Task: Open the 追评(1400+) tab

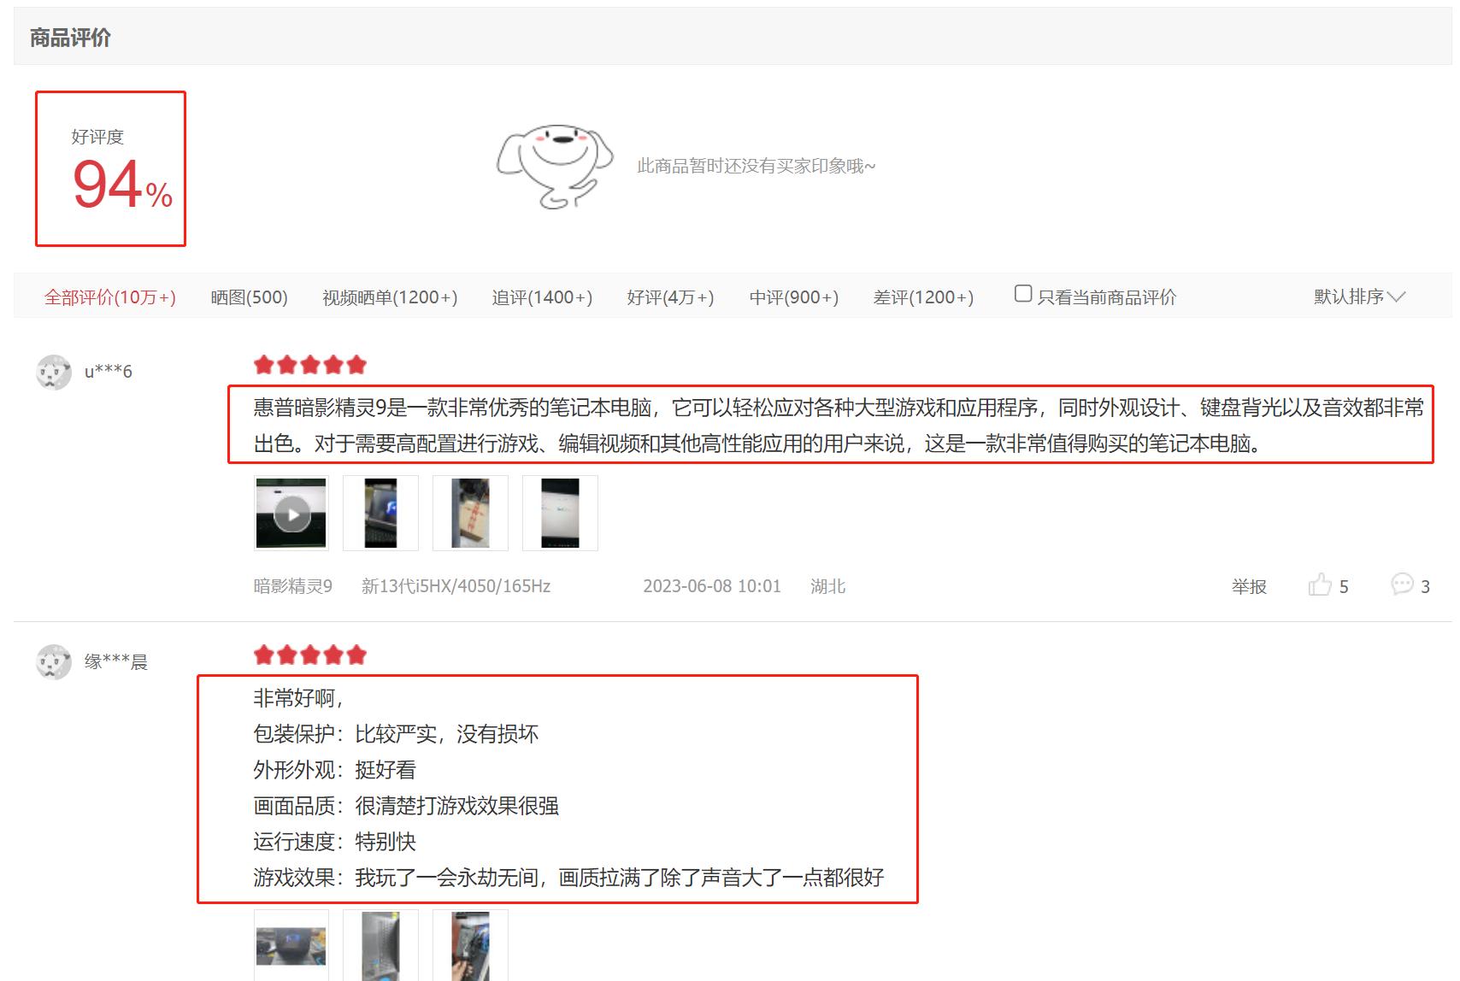Action: [x=544, y=297]
